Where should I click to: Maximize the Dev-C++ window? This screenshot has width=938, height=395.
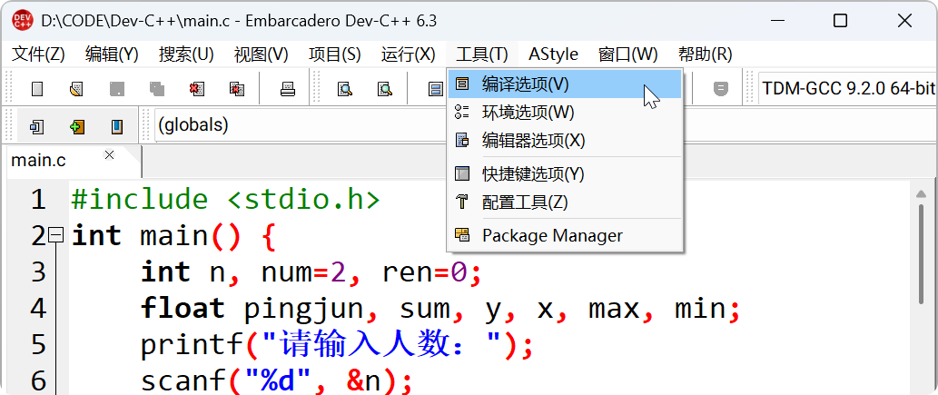click(x=841, y=21)
